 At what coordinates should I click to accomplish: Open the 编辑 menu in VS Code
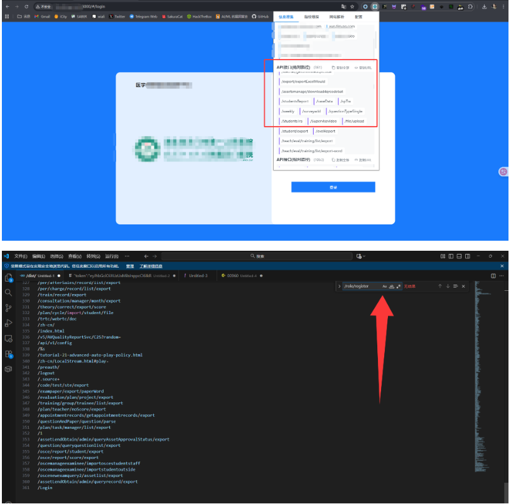point(38,256)
